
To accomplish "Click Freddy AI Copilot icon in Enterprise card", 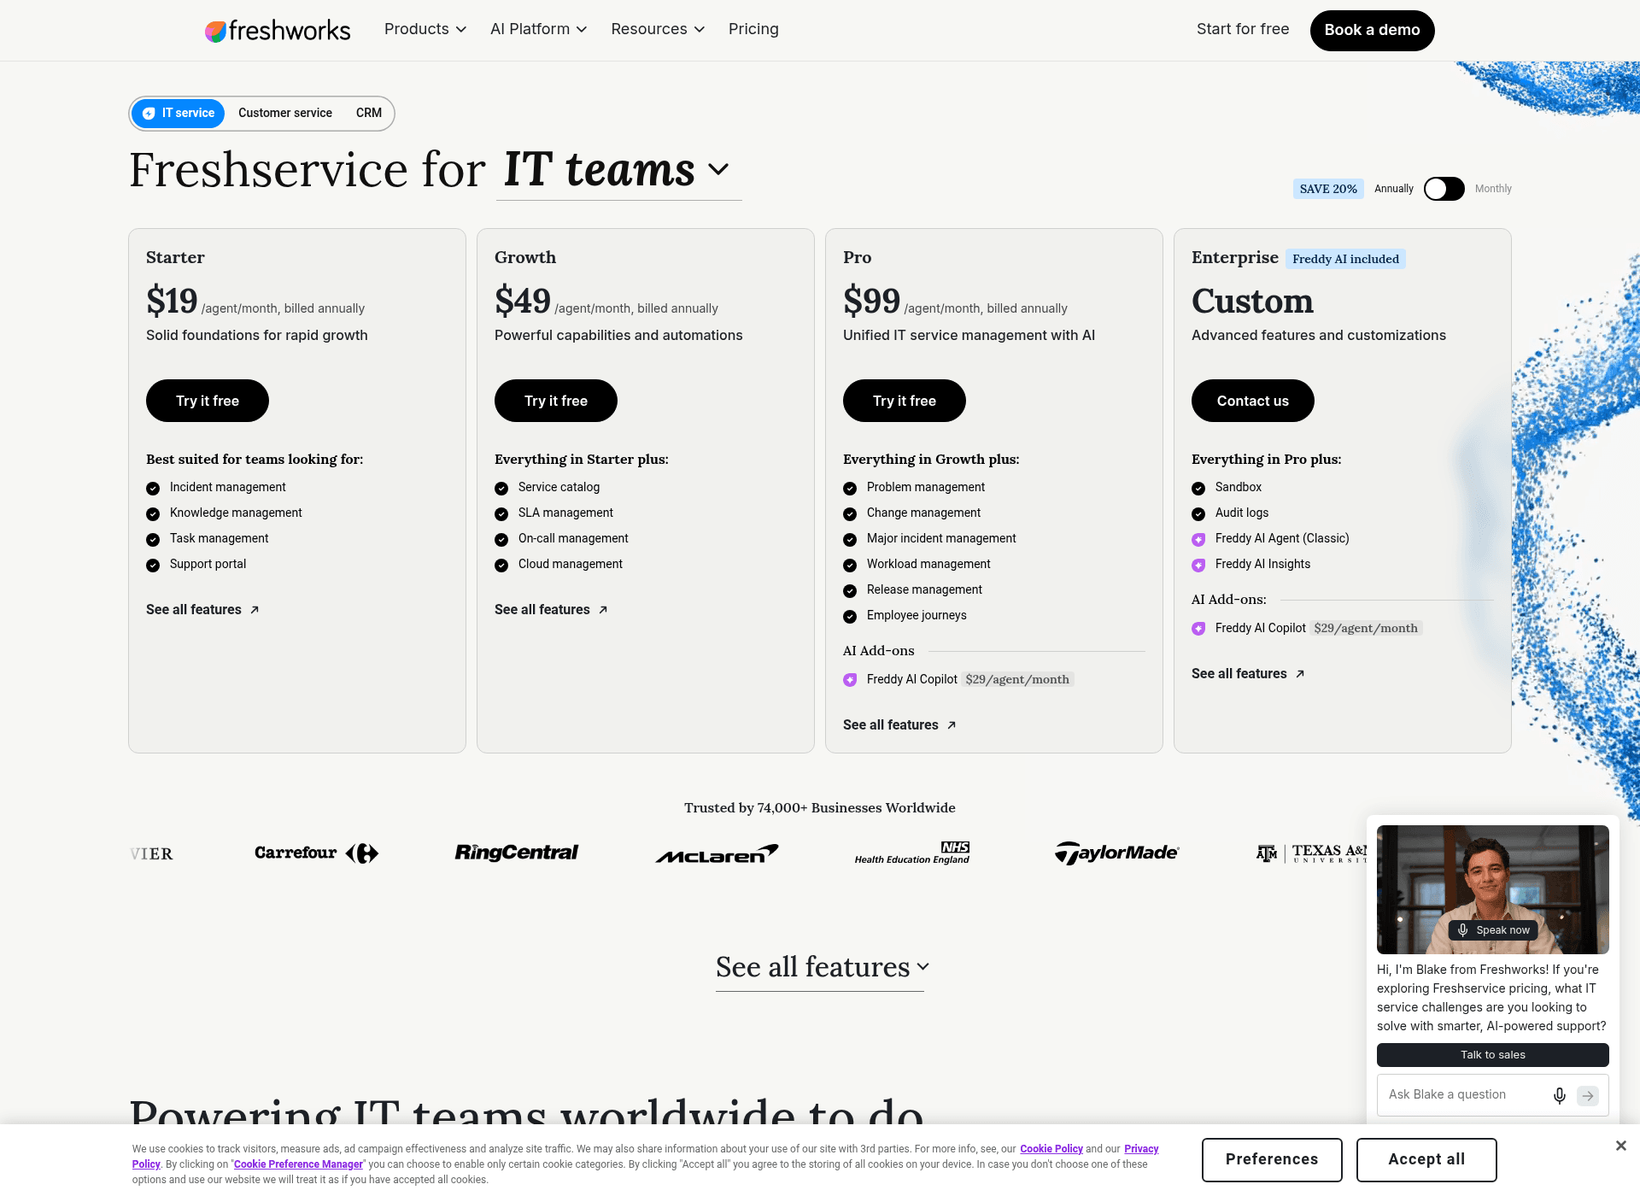I will click(x=1198, y=629).
